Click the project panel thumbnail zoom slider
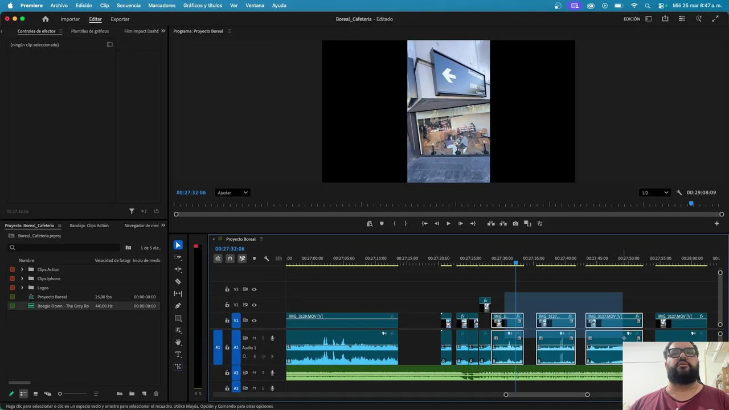Image resolution: width=729 pixels, height=410 pixels. pyautogui.click(x=60, y=393)
